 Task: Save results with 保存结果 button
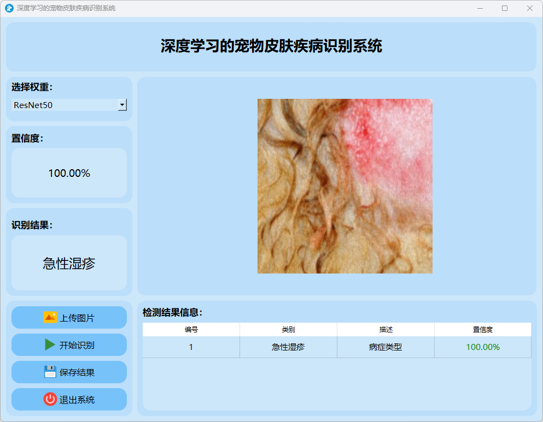click(69, 372)
